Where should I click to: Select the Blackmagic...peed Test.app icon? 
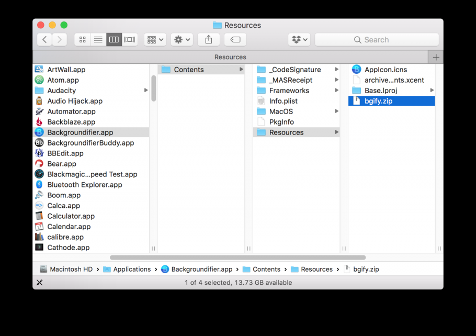[x=39, y=174]
